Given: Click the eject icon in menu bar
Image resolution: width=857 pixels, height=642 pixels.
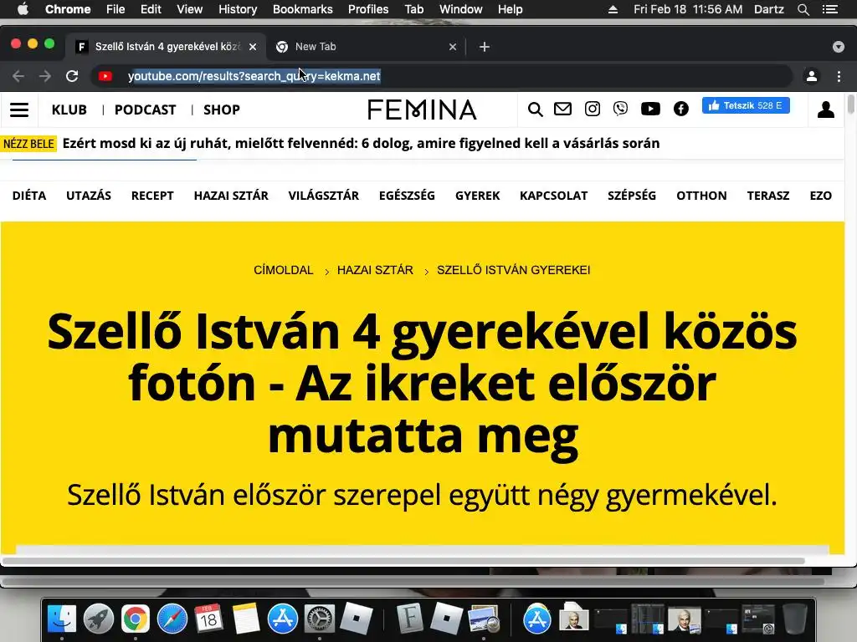Looking at the screenshot, I should coord(613,9).
